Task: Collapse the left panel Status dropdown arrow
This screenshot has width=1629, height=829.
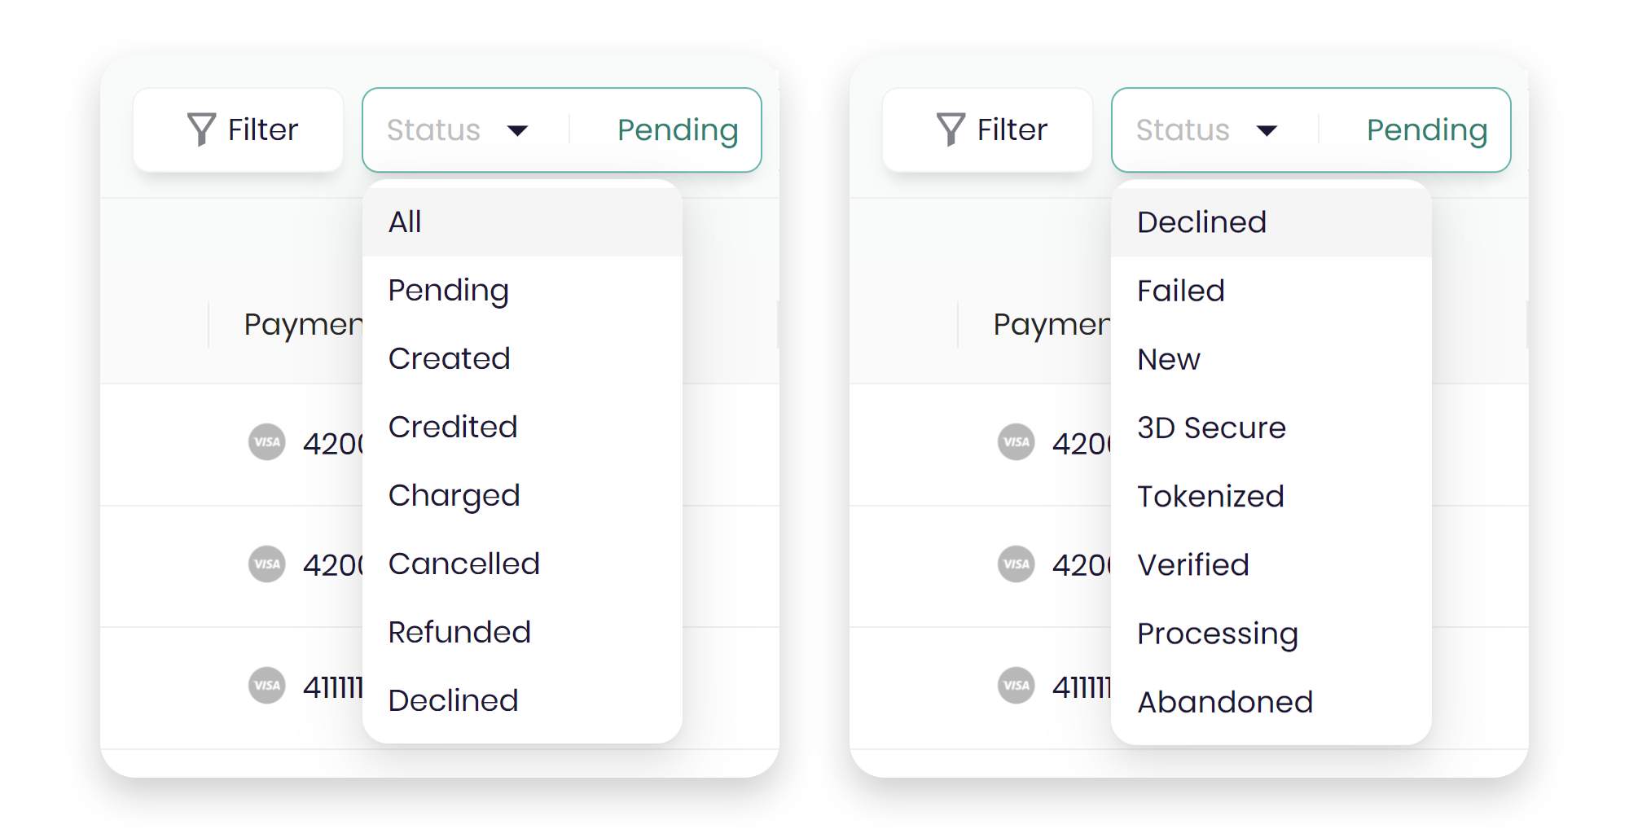Action: [518, 130]
